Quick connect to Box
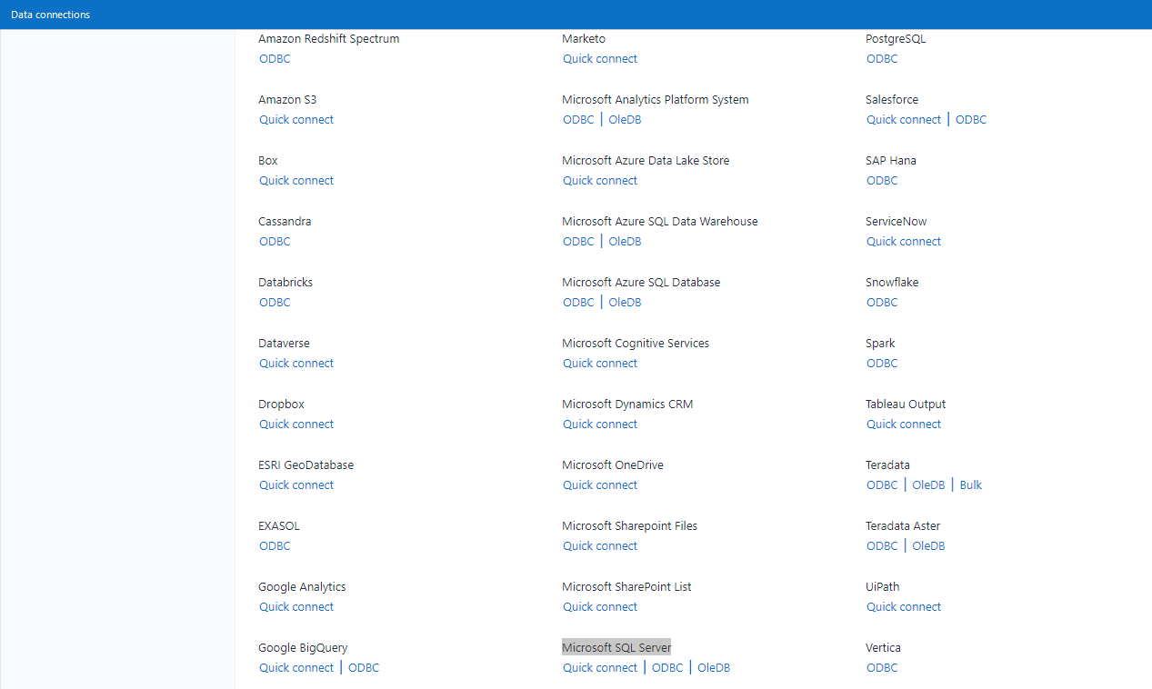Image resolution: width=1152 pixels, height=689 pixels. tap(296, 180)
